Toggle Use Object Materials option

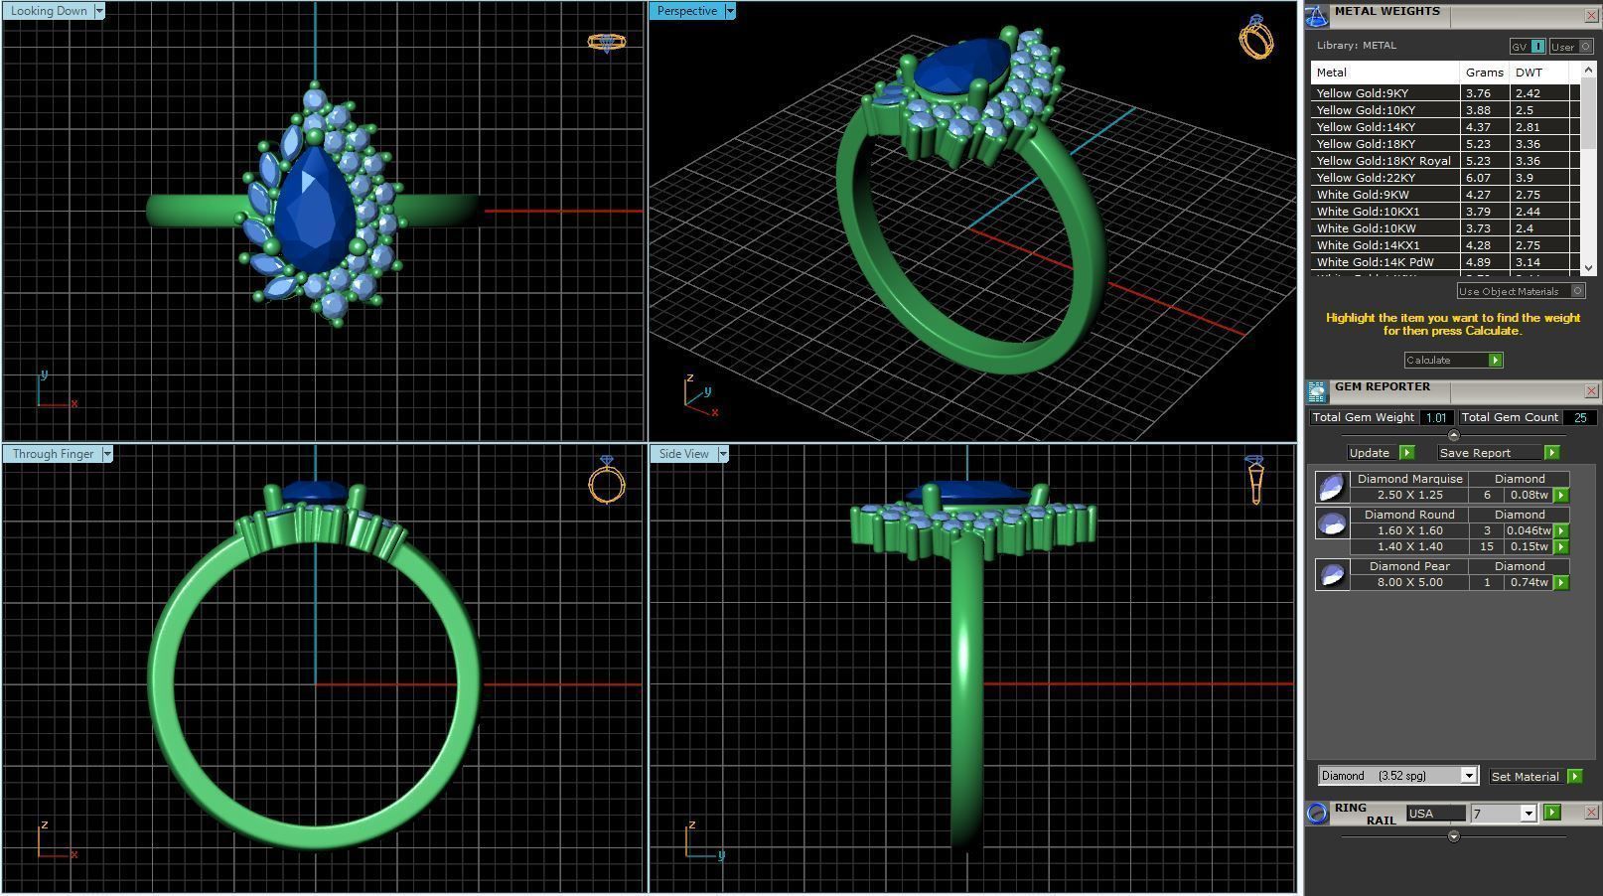tap(1521, 291)
